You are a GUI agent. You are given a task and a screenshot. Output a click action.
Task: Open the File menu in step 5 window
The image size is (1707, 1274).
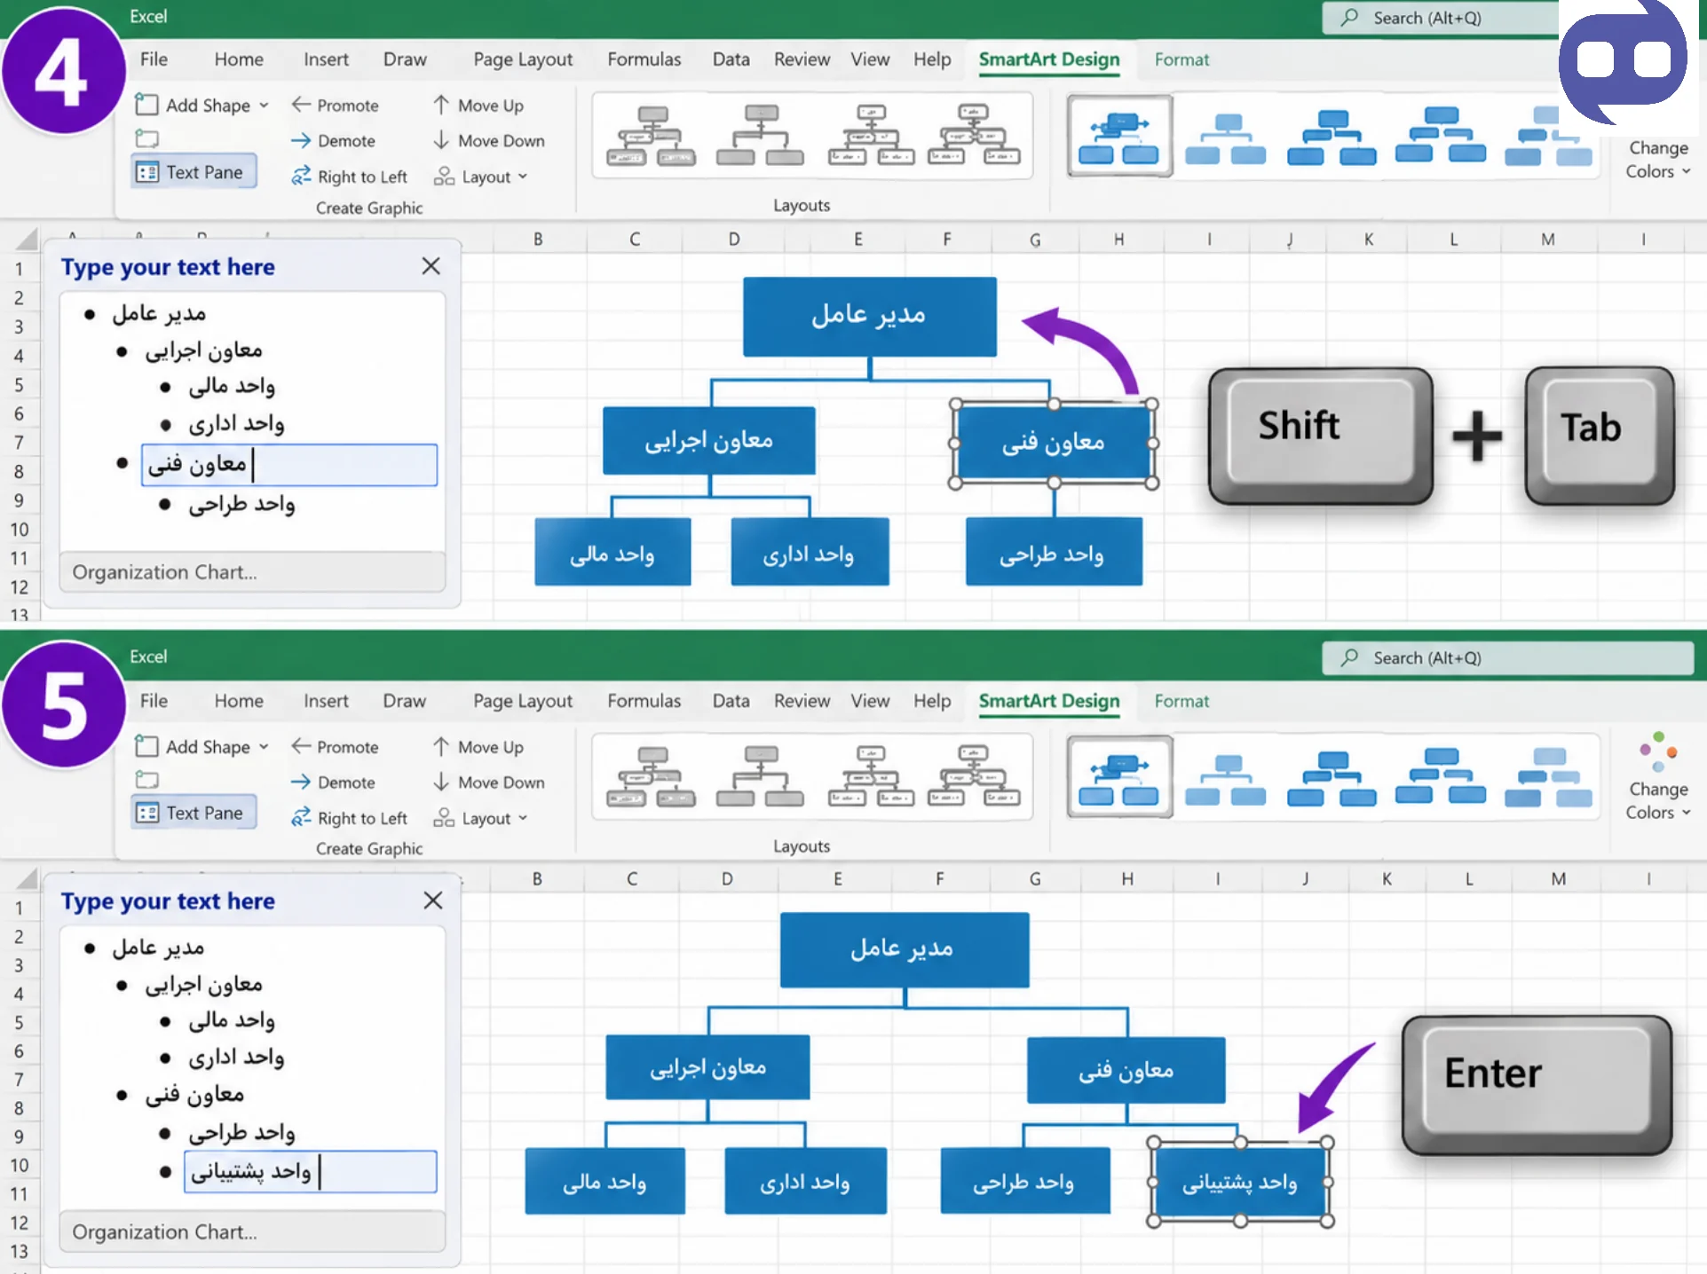point(154,701)
